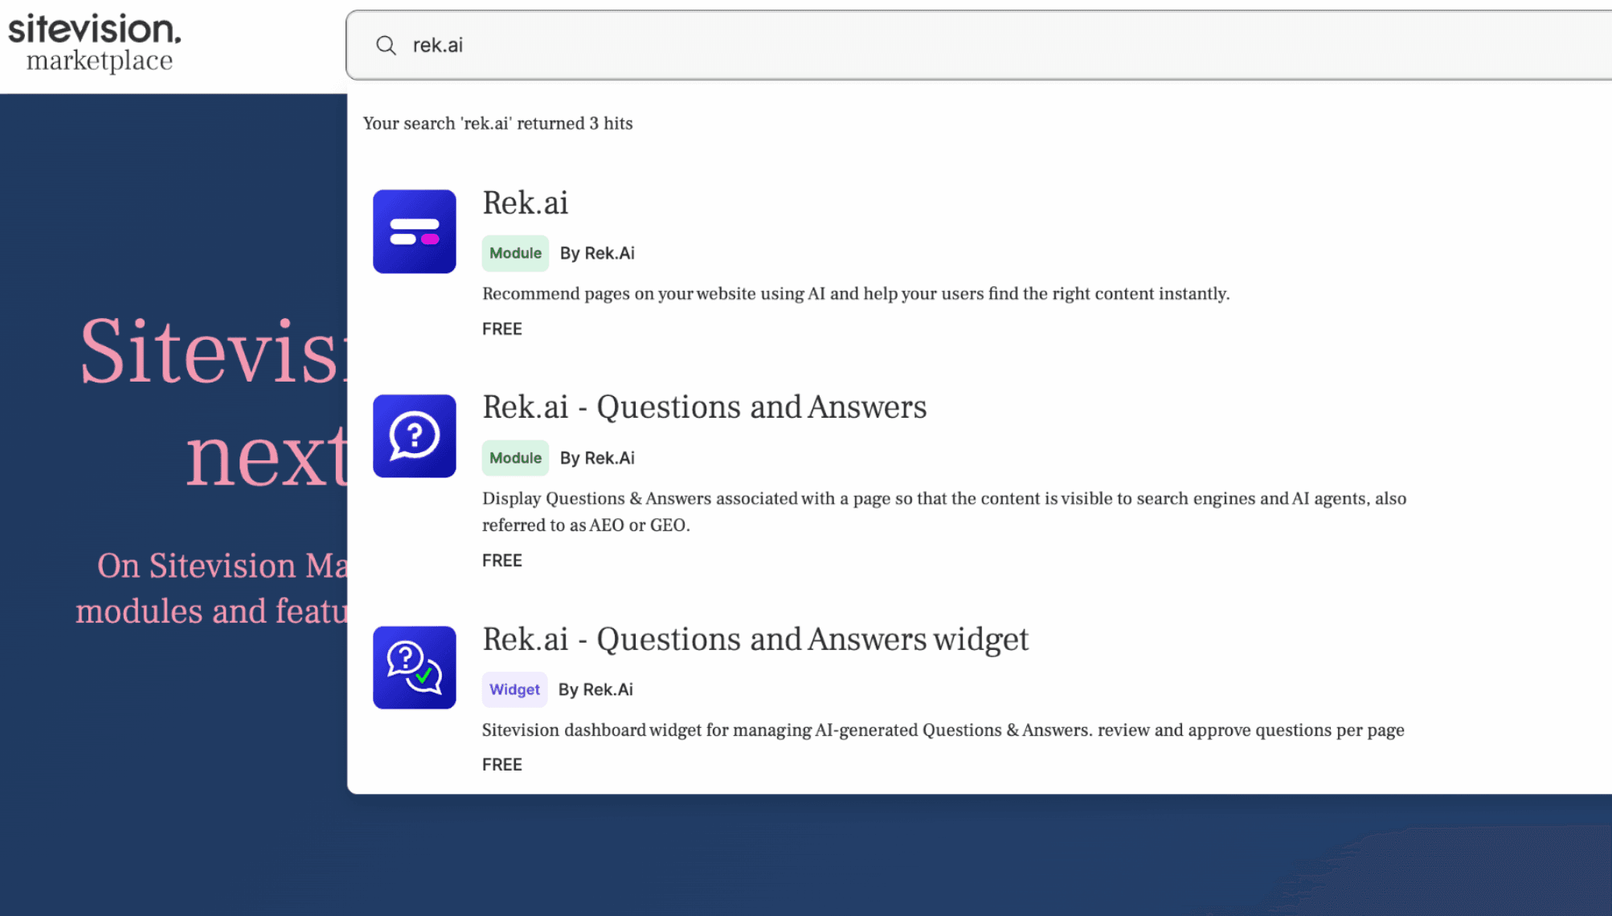The width and height of the screenshot is (1612, 916).
Task: Click the Sitevision marketplace logo
Action: 95,43
